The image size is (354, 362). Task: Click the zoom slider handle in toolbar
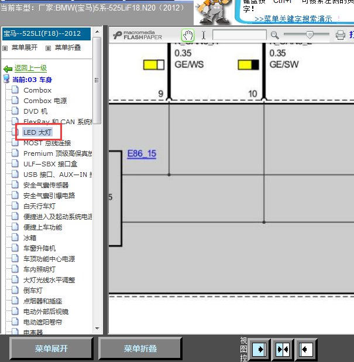click(x=310, y=35)
